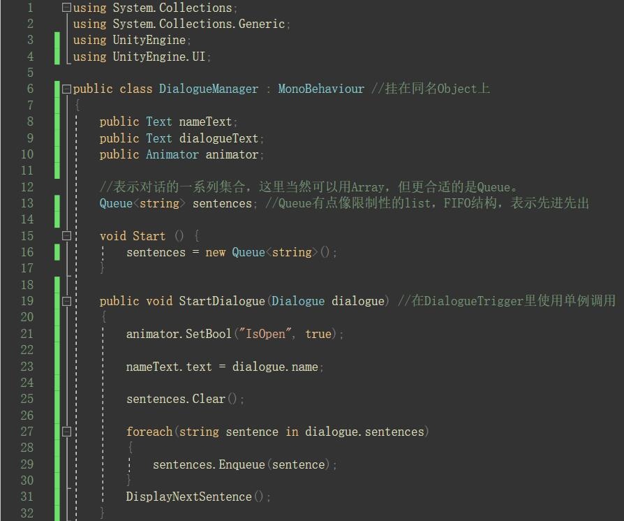Fold the Start method body
The image size is (624, 521).
click(x=67, y=236)
